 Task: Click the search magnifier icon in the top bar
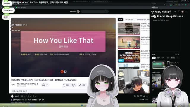(x=107, y=11)
